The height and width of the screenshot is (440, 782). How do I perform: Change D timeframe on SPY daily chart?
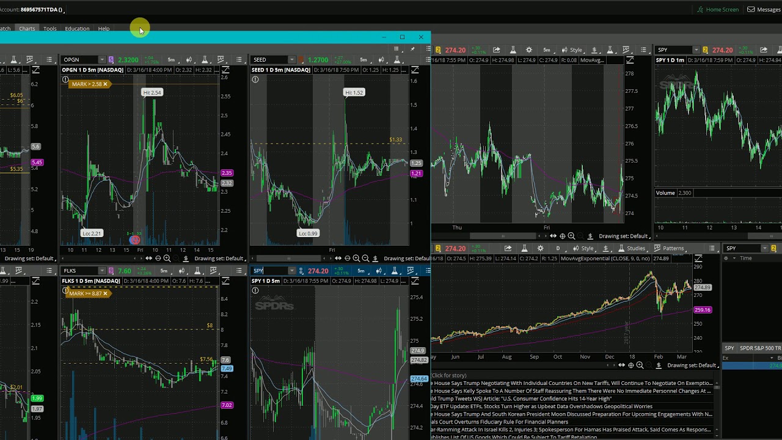(557, 249)
